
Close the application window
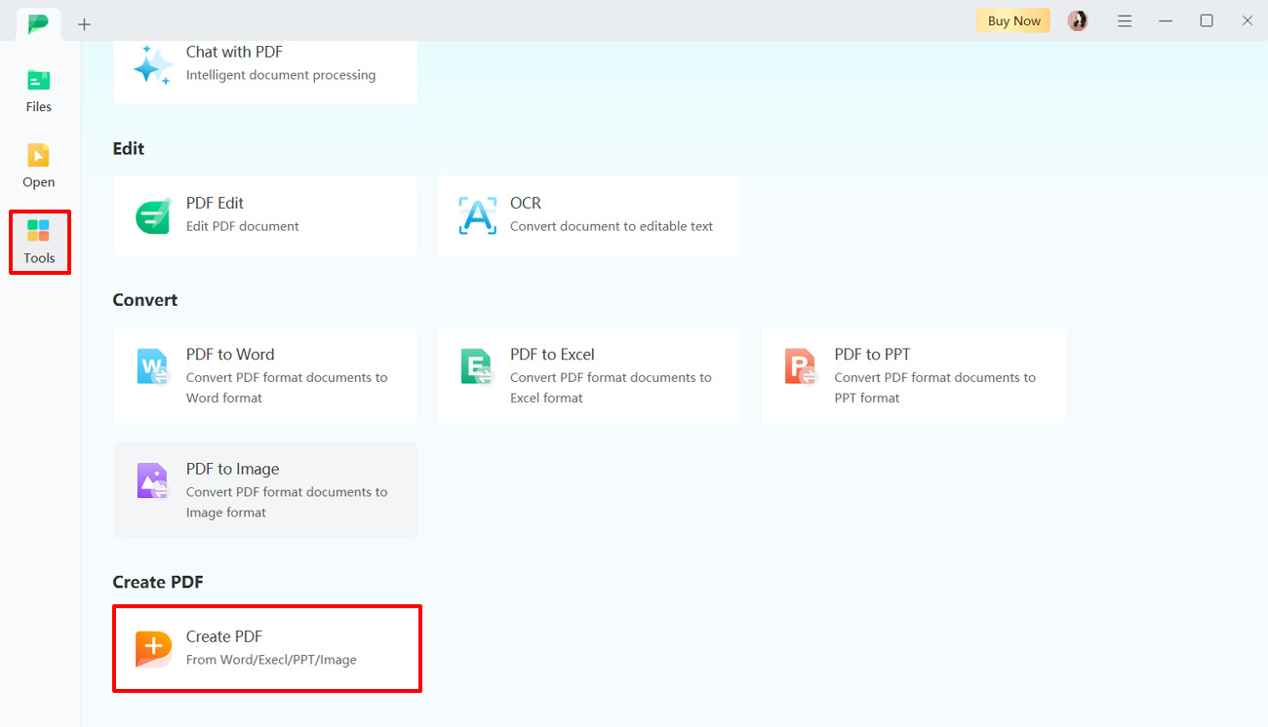pos(1247,20)
